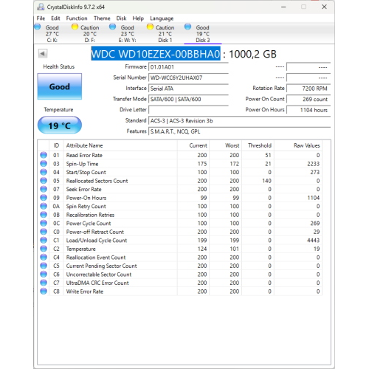Click the 1000,2 GB capacity text
This screenshot has width=369, height=369.
pyautogui.click(x=252, y=54)
